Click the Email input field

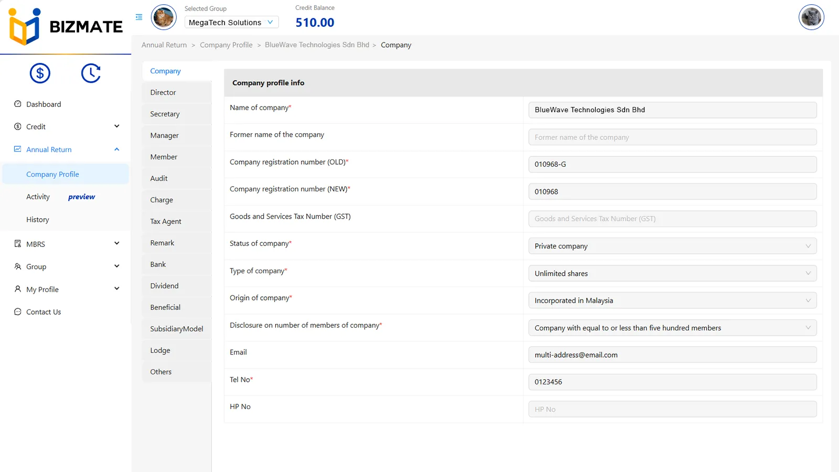coord(672,355)
